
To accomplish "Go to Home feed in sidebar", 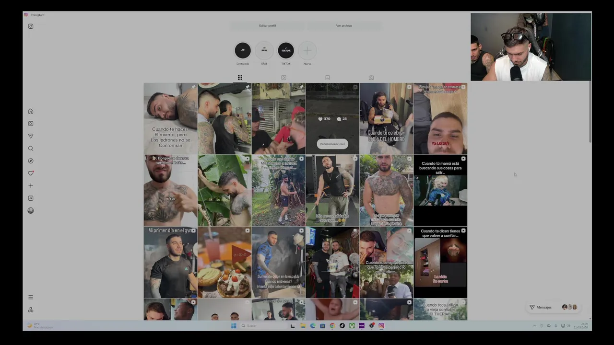I will pyautogui.click(x=31, y=111).
